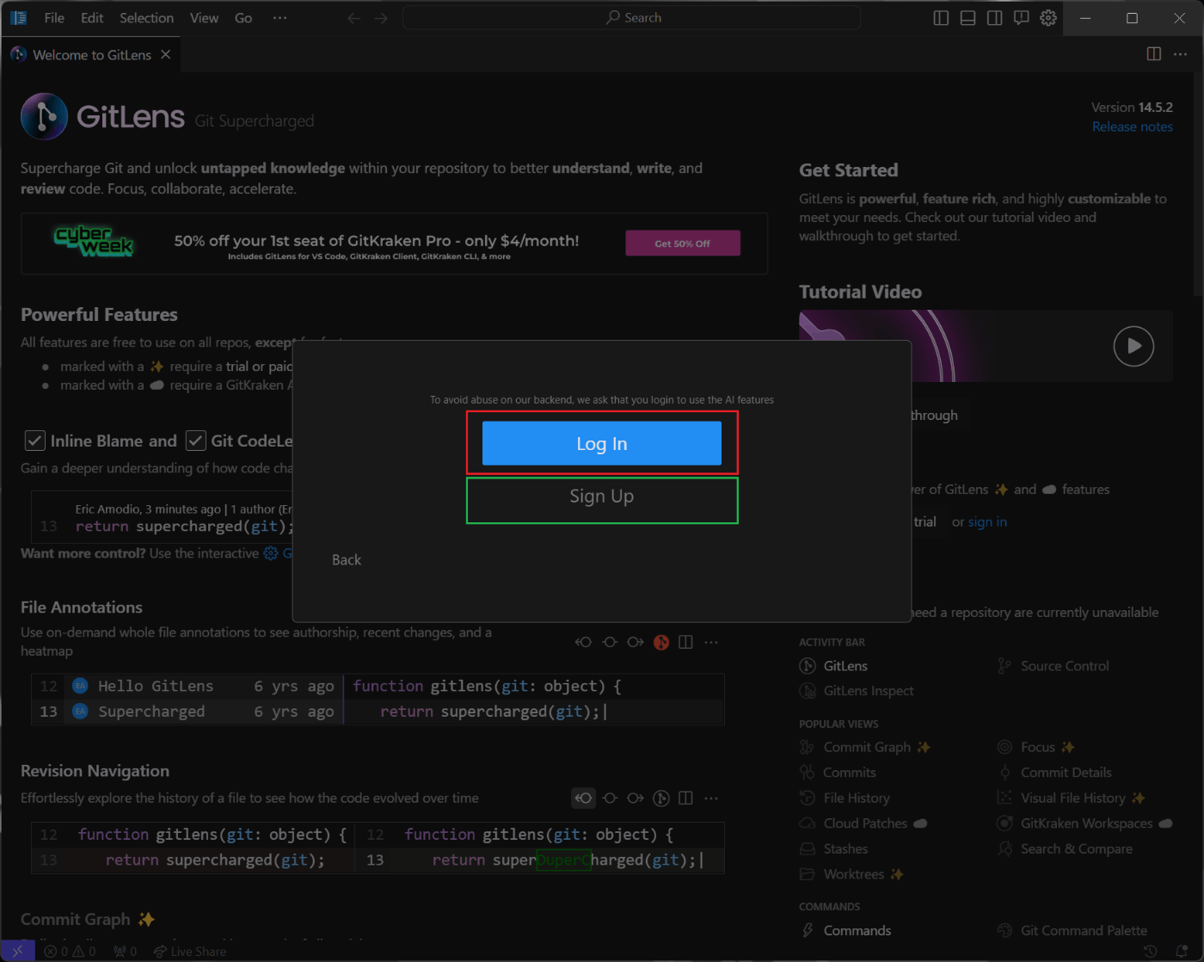Screen dimensions: 1204x962
Task: Click the Get 50% Off promo button
Action: click(x=683, y=244)
